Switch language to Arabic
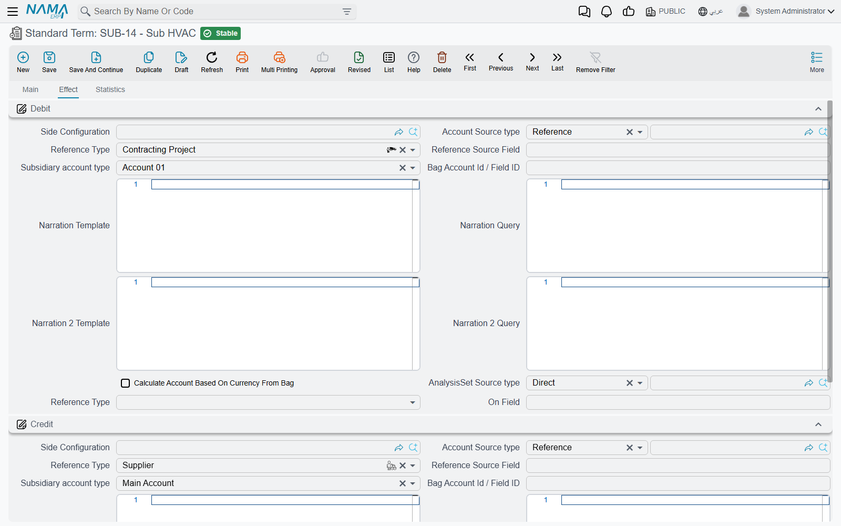Image resolution: width=841 pixels, height=526 pixels. coord(711,12)
